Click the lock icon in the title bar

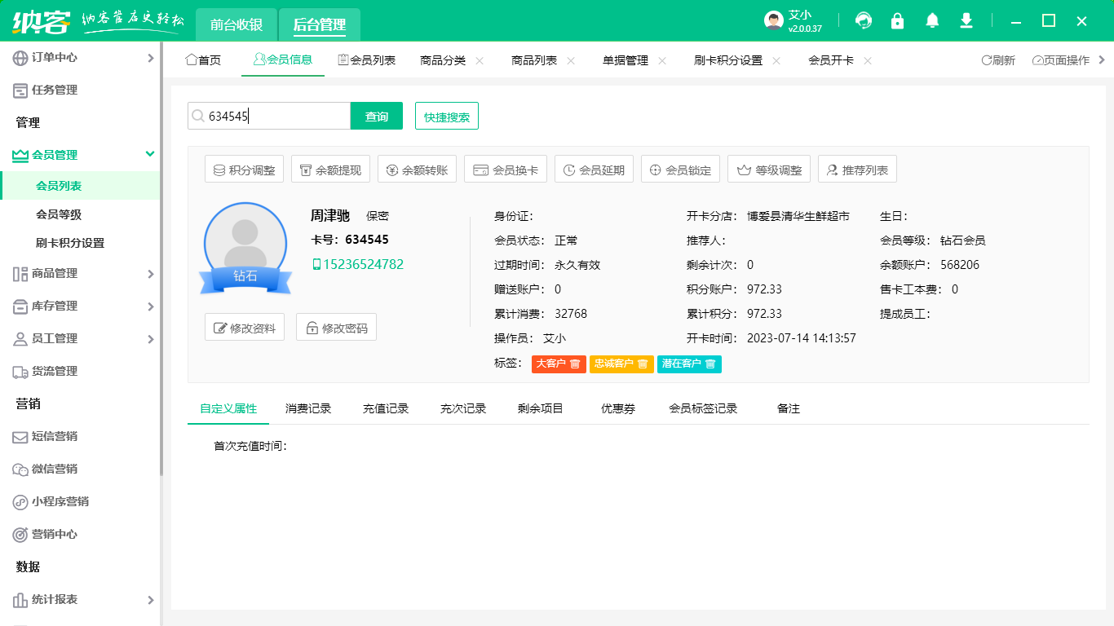click(897, 20)
